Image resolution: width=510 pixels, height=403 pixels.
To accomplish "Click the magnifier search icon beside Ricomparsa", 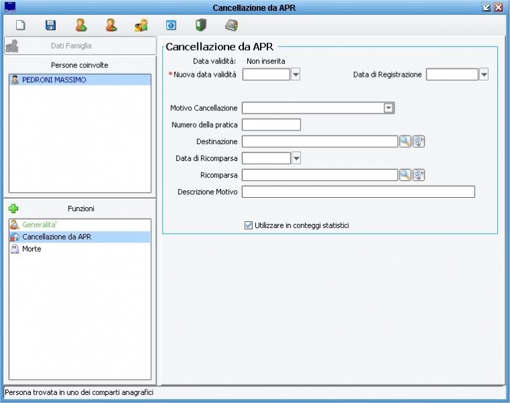I will [x=405, y=175].
